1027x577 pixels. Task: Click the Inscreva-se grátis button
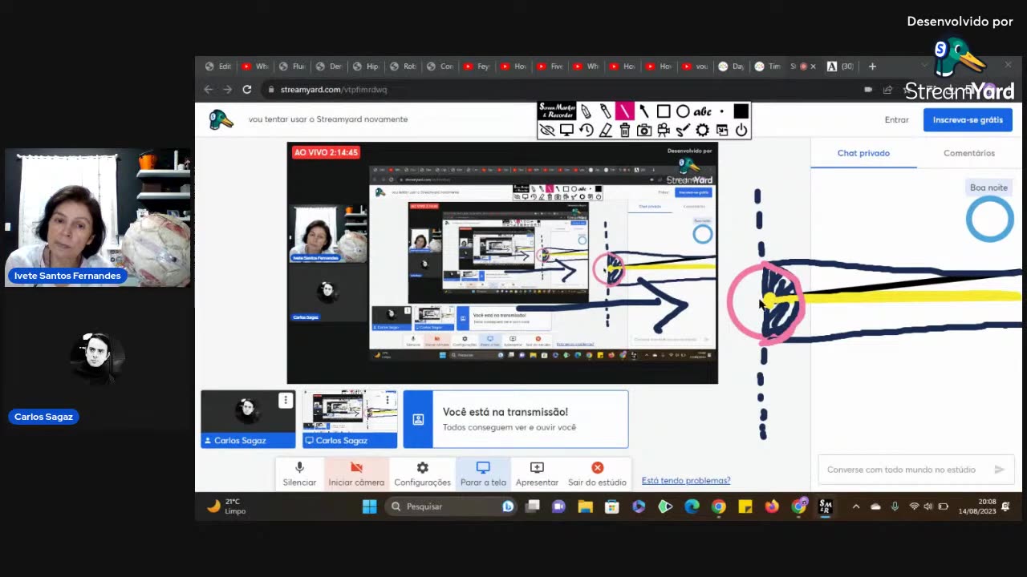click(968, 119)
